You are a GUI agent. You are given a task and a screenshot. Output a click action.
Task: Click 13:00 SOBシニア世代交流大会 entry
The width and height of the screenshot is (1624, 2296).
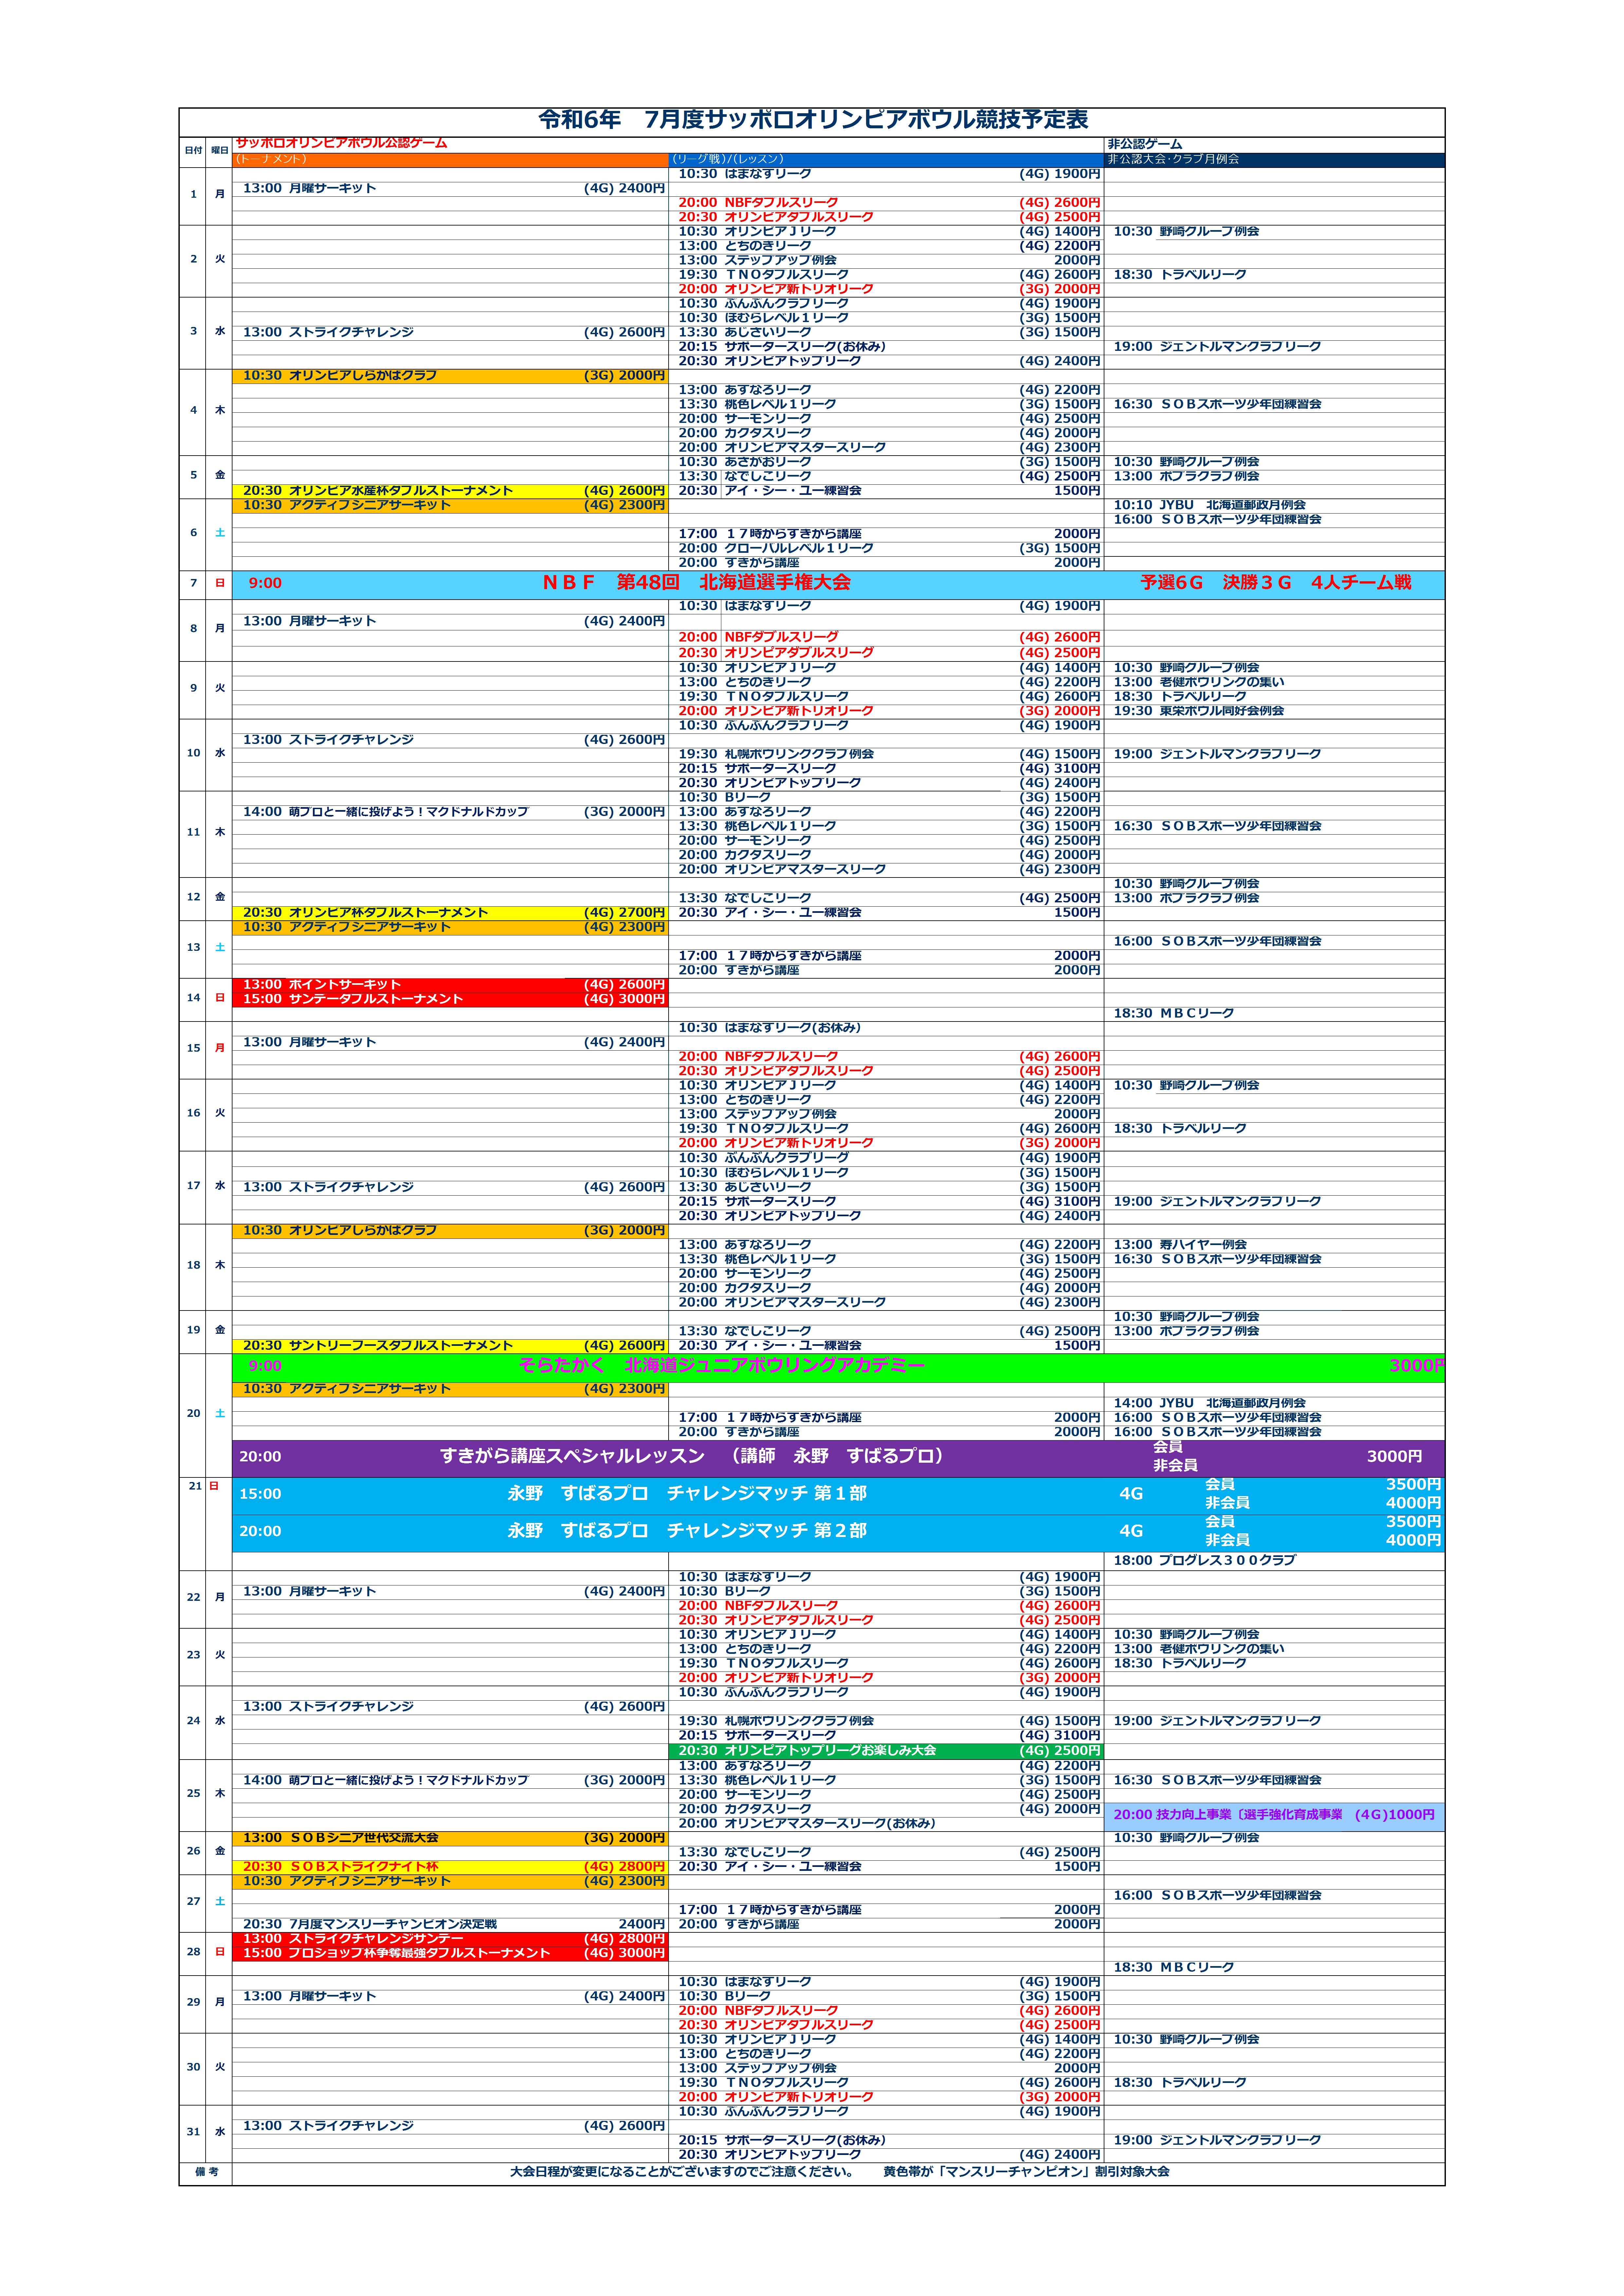click(x=450, y=1838)
